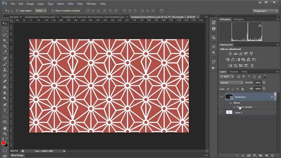Switch to the Channels tab

coord(234,72)
